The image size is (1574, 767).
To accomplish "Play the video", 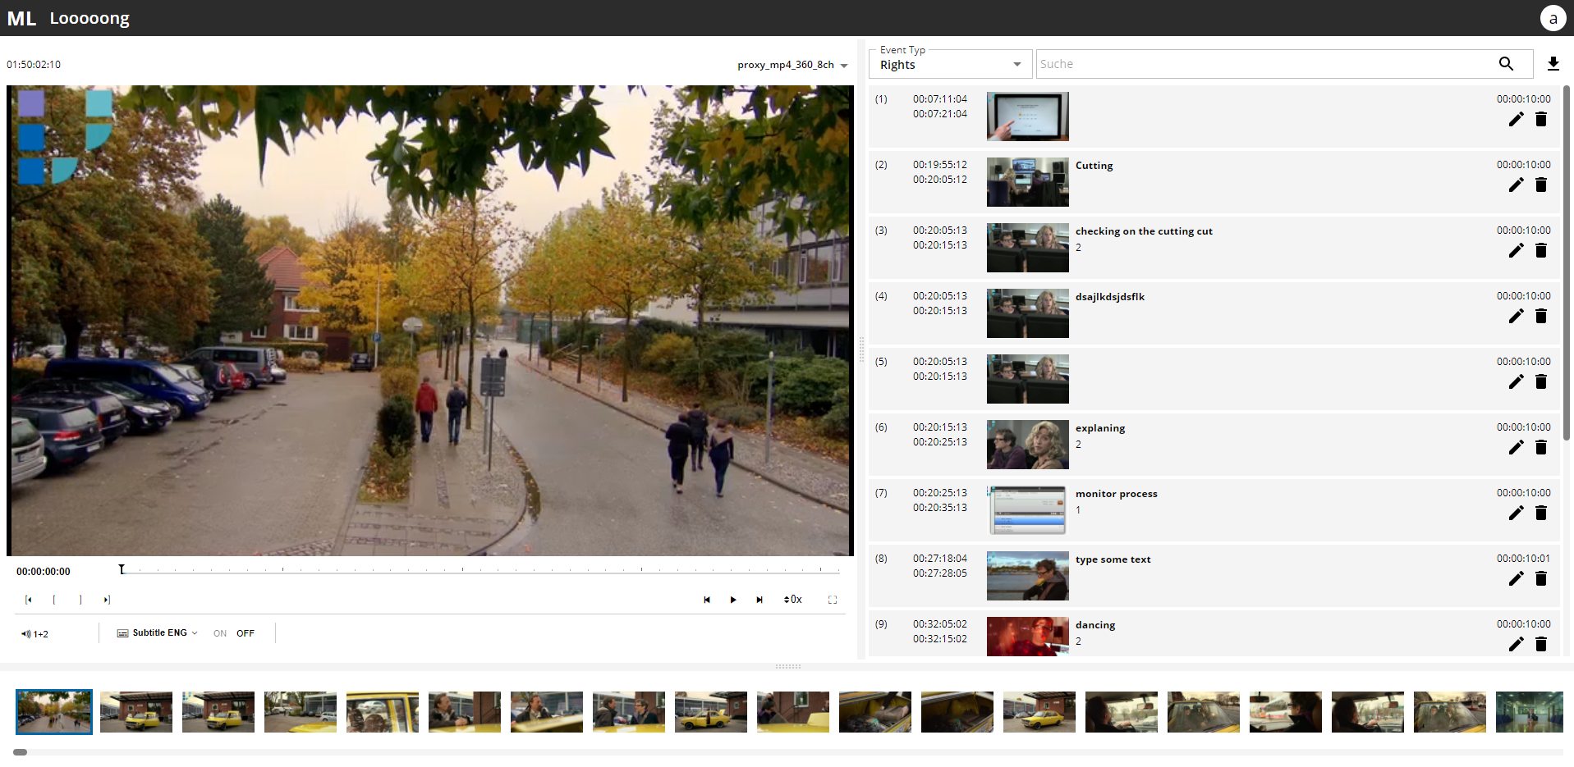I will 733,600.
